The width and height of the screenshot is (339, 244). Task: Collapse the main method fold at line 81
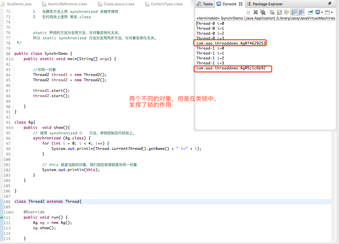12,59
